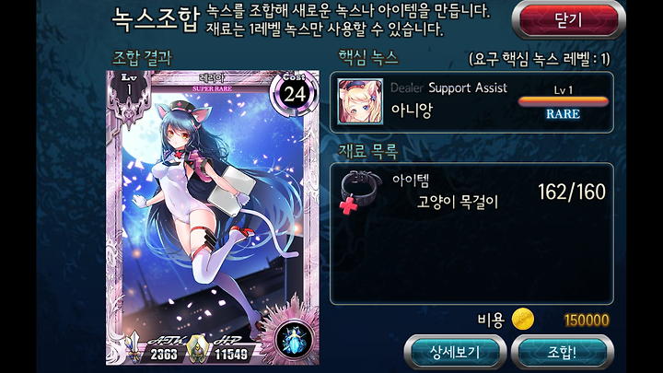Select the Support role label
663x373 pixels.
coord(449,87)
